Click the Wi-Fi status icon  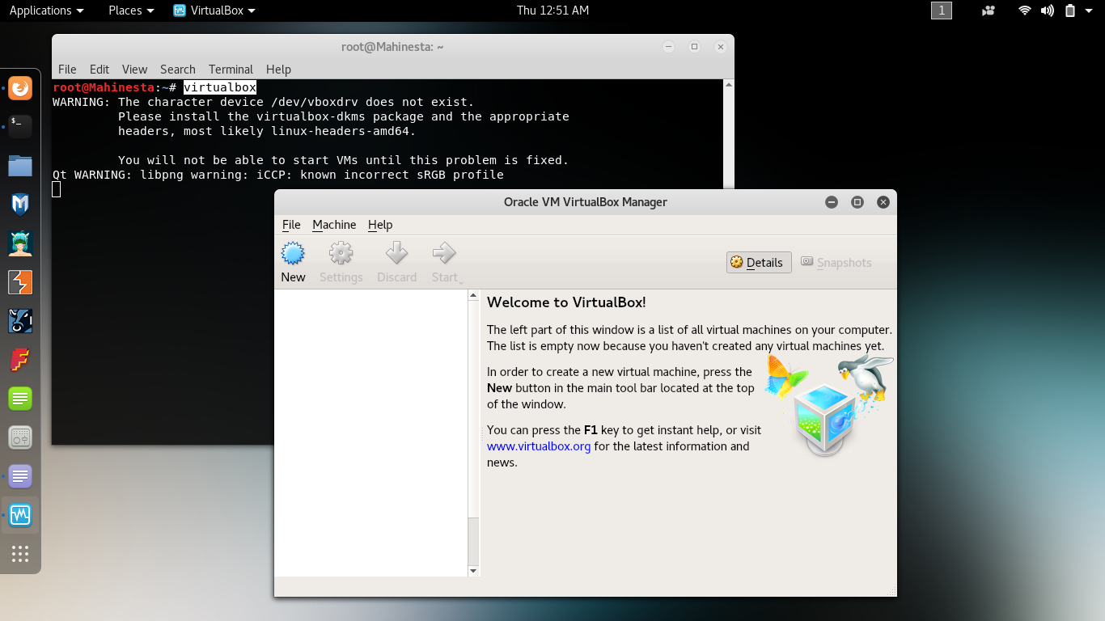pyautogui.click(x=1025, y=11)
